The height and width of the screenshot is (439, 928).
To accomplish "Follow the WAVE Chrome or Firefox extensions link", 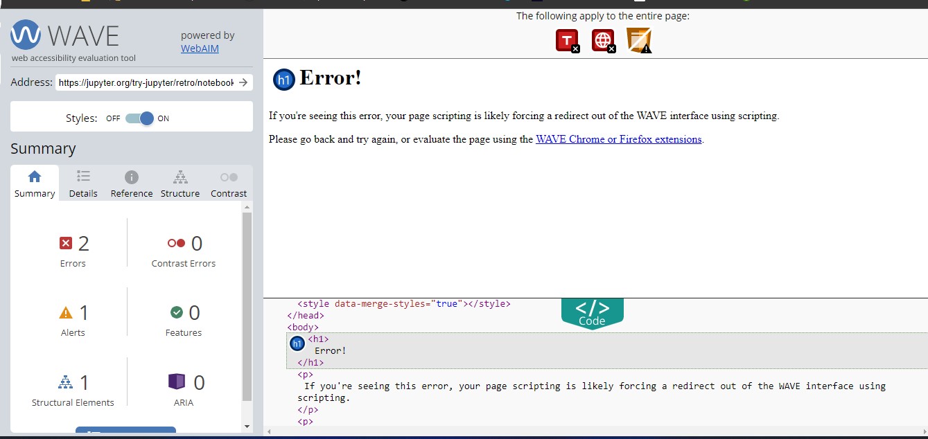I will click(x=618, y=139).
